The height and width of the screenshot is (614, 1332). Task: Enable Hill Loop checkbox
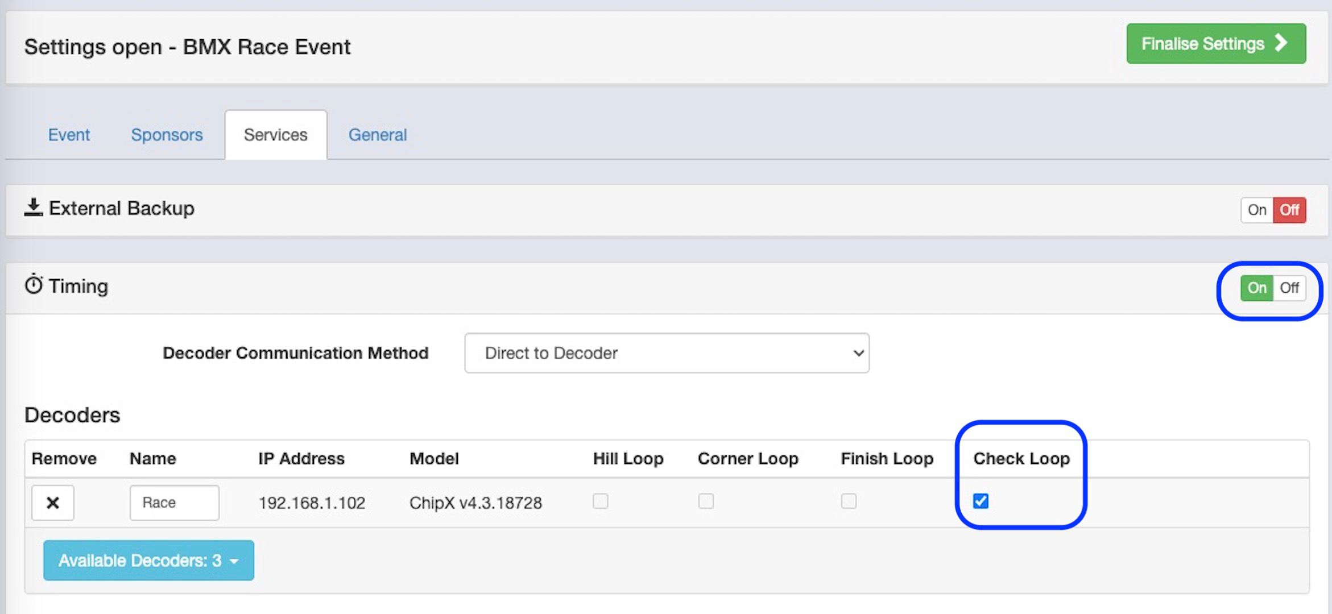click(601, 501)
